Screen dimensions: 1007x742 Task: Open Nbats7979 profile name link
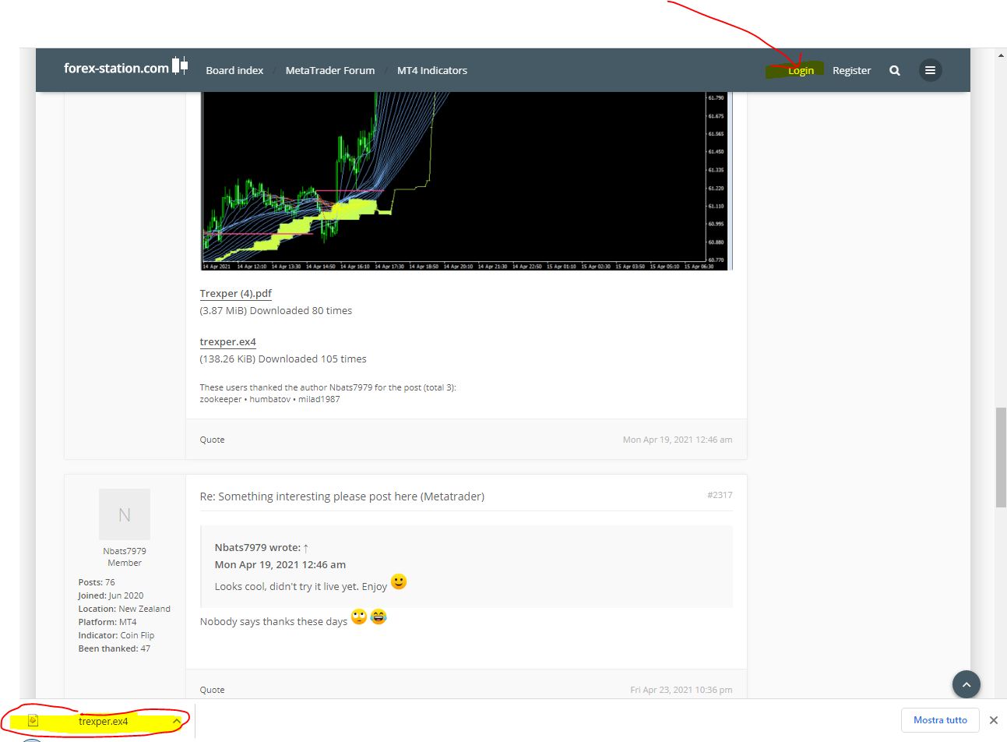pyautogui.click(x=125, y=551)
